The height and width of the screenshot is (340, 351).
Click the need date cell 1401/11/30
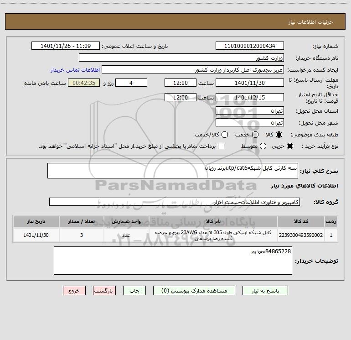point(36,235)
